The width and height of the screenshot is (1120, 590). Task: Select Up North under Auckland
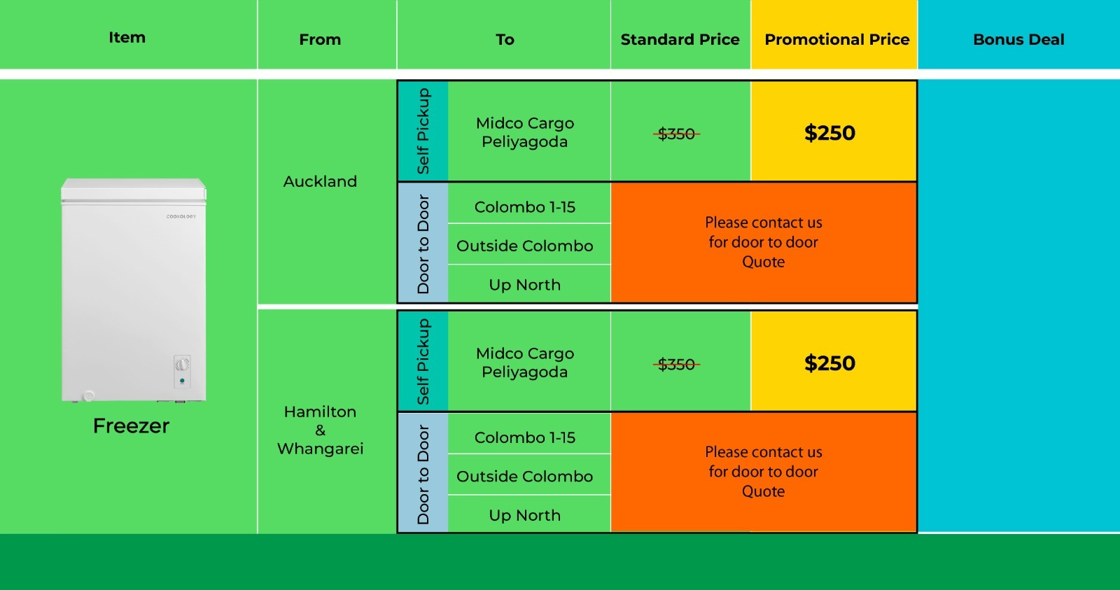[525, 285]
